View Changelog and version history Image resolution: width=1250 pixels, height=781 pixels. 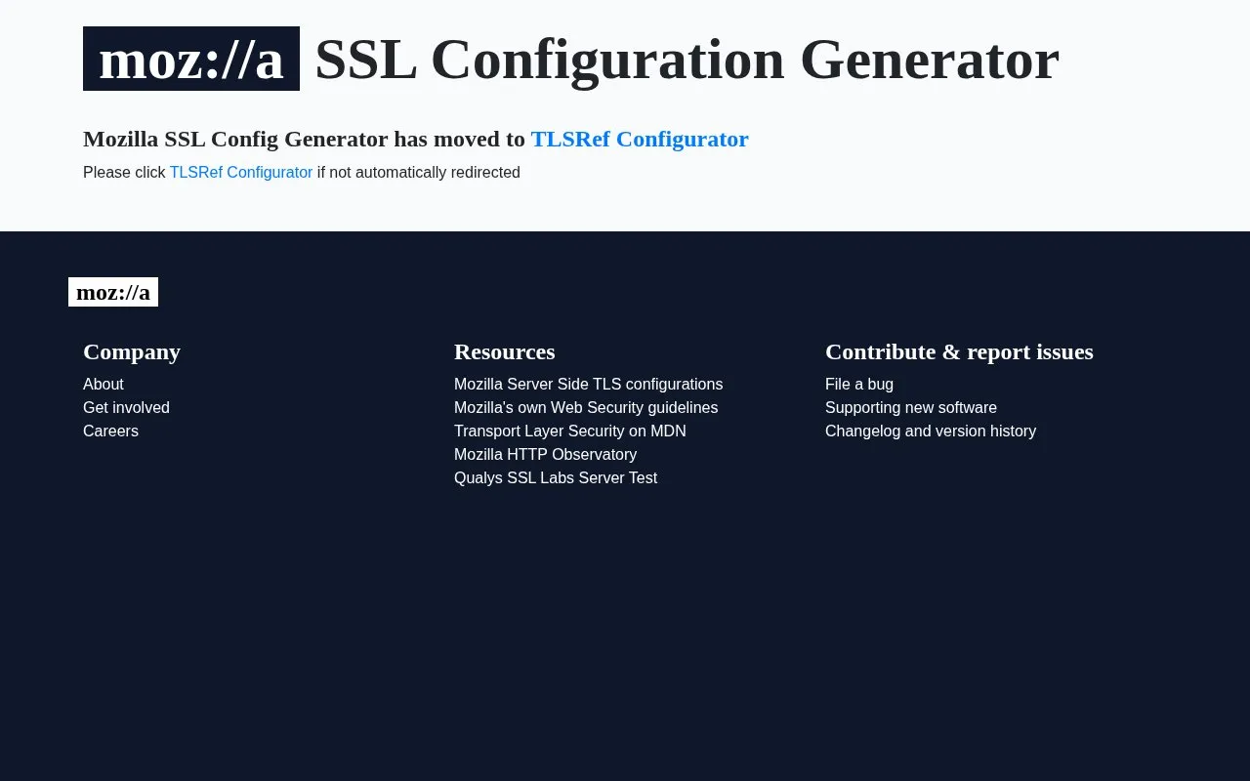click(931, 431)
